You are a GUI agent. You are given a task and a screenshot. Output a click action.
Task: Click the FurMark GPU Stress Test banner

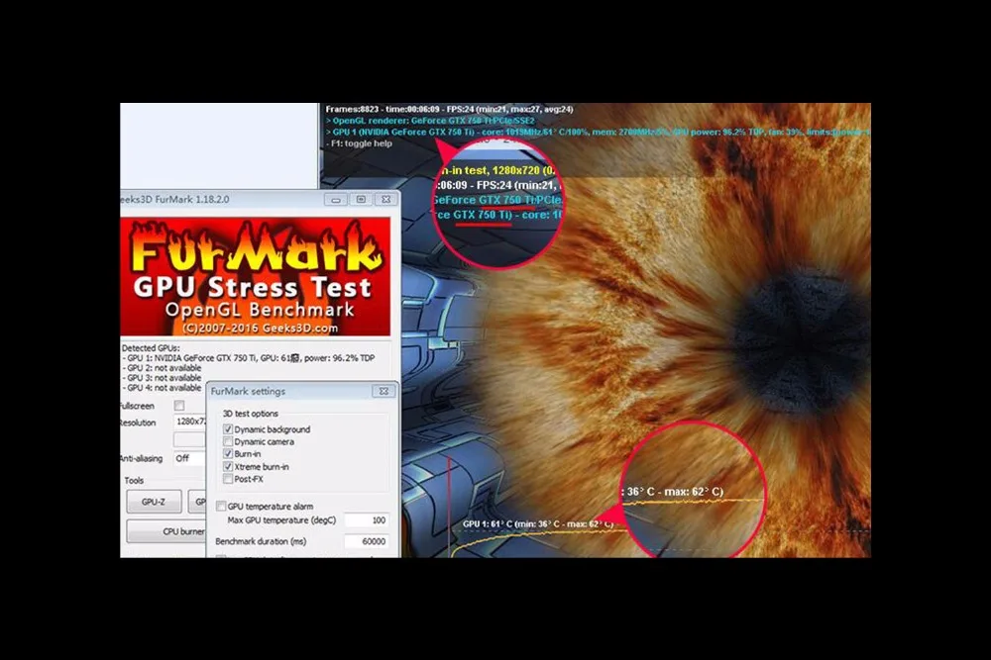pyautogui.click(x=256, y=276)
